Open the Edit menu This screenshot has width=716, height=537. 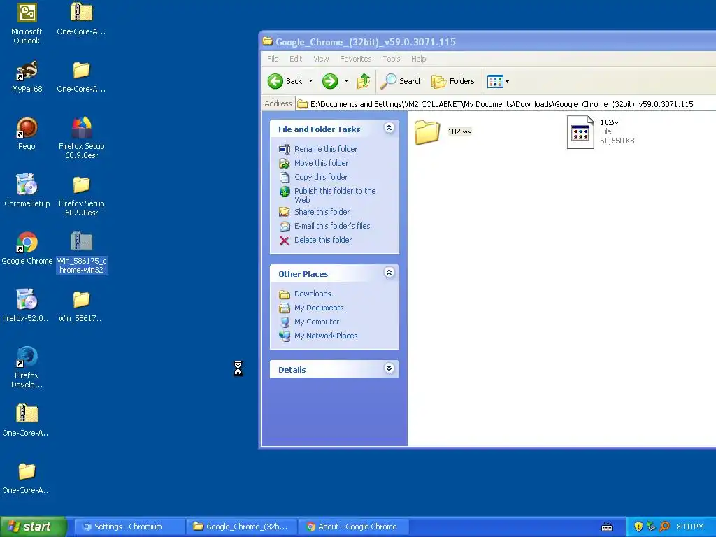tap(296, 59)
